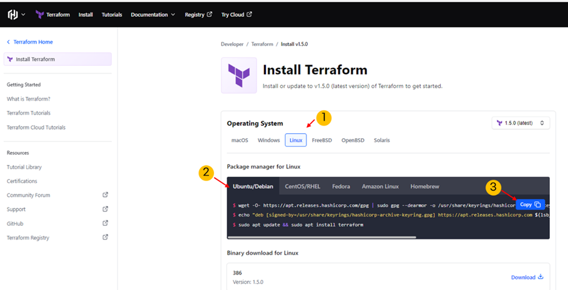Click the code block horizontal scrollbar
568x290 pixels.
point(321,237)
